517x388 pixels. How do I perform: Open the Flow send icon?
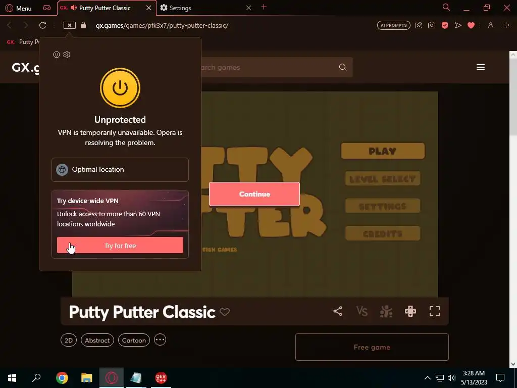458,25
